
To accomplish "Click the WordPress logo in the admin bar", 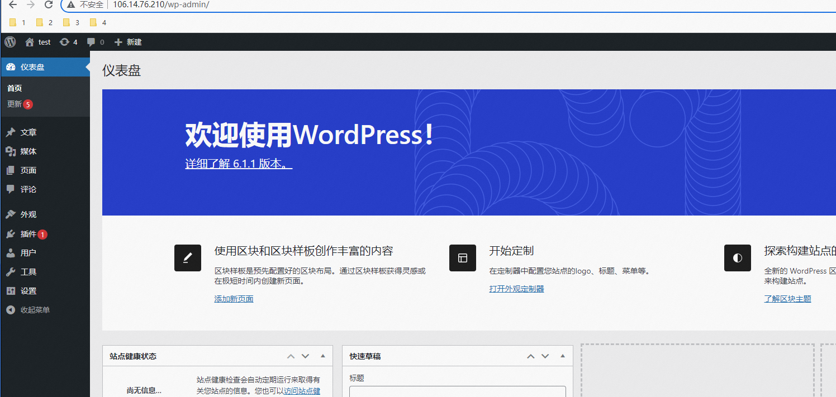I will 10,42.
